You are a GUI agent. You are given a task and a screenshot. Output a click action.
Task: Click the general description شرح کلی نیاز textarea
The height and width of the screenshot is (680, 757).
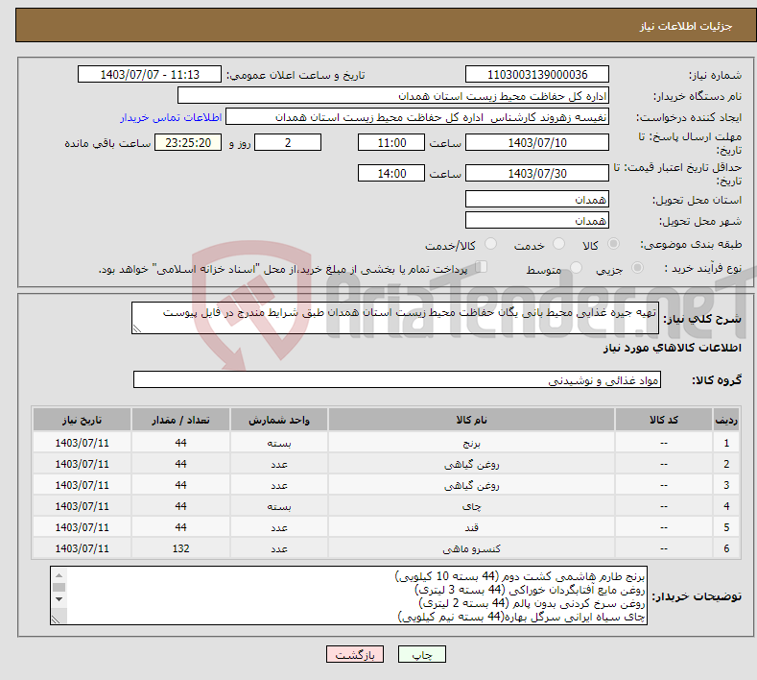[x=395, y=318]
